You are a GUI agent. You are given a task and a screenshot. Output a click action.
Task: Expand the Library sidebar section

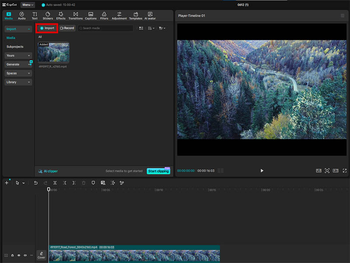tap(18, 82)
